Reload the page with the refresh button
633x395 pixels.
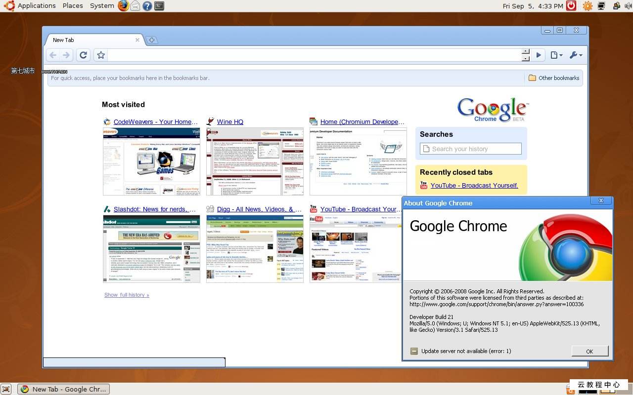pos(83,55)
